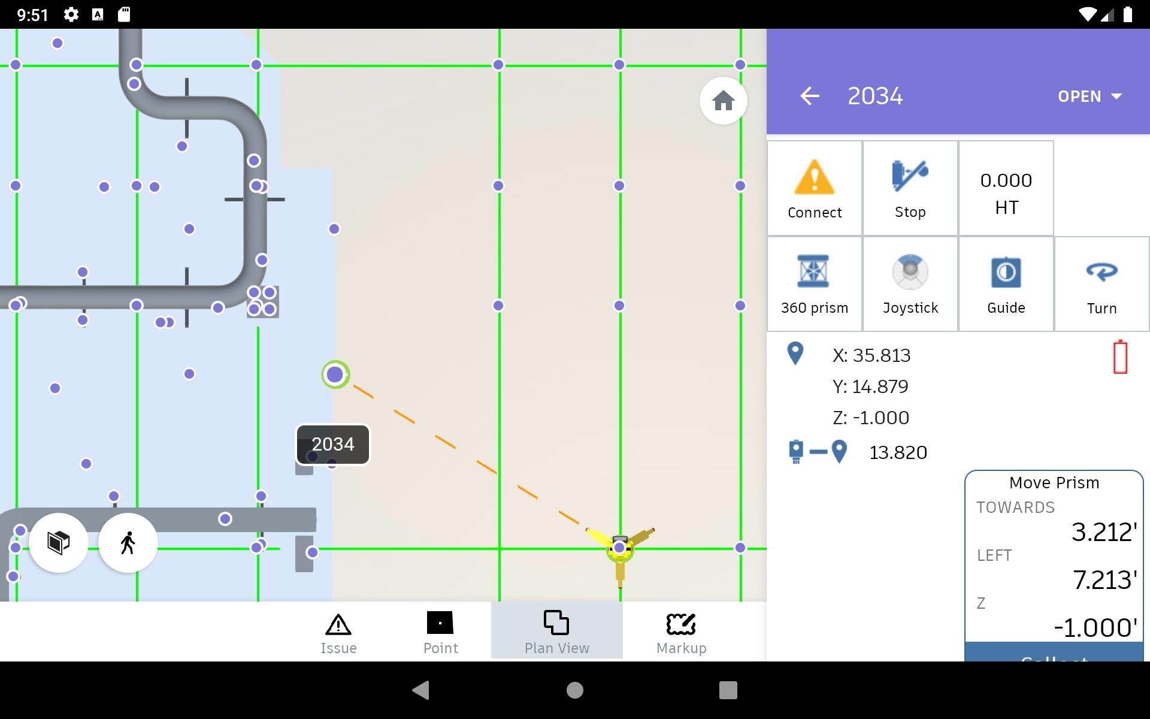Switch to the Plan View tab
Screen dimensions: 1150x719
tap(557, 631)
